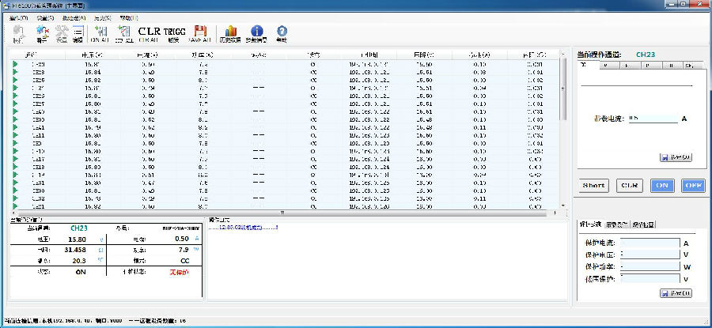Switch to the first protection parameters tab
Screen dimensions: 712x328
[x=589, y=225]
